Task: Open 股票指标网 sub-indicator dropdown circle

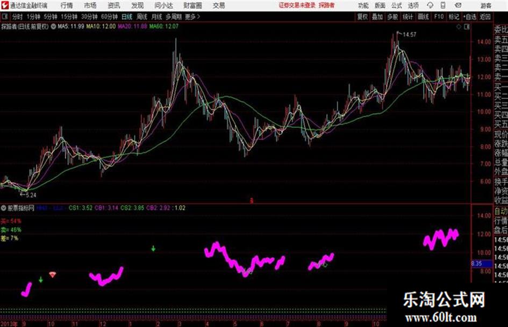Action: [x=4, y=208]
